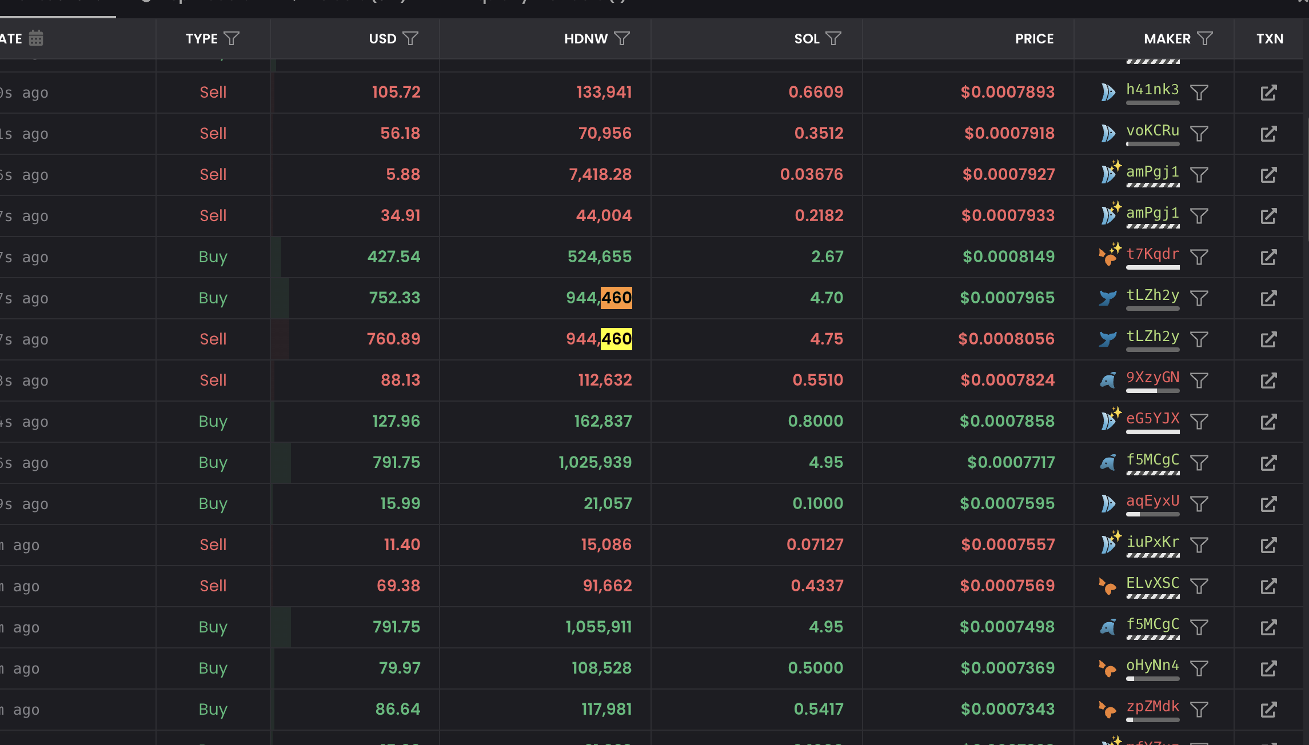
Task: Click the USD column header label
Action: click(382, 39)
